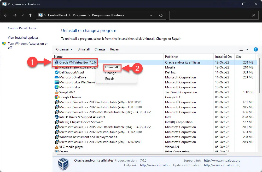The width and height of the screenshot is (262, 172).
Task: Click the TechSmith Corporation publisher cell
Action: [x=181, y=92]
